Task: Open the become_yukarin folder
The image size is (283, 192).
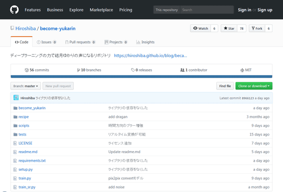Action: click(x=32, y=108)
